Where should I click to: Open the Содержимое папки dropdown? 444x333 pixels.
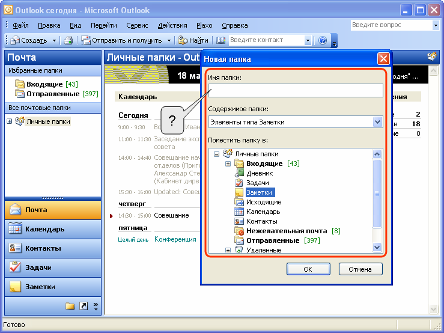tap(377, 122)
